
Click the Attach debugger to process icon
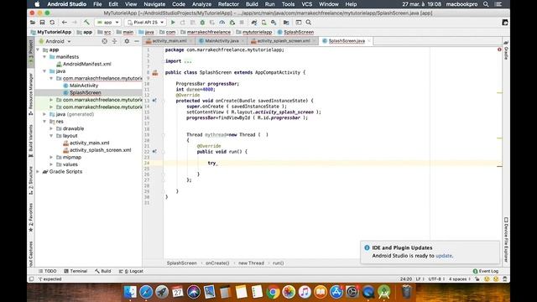pos(232,23)
